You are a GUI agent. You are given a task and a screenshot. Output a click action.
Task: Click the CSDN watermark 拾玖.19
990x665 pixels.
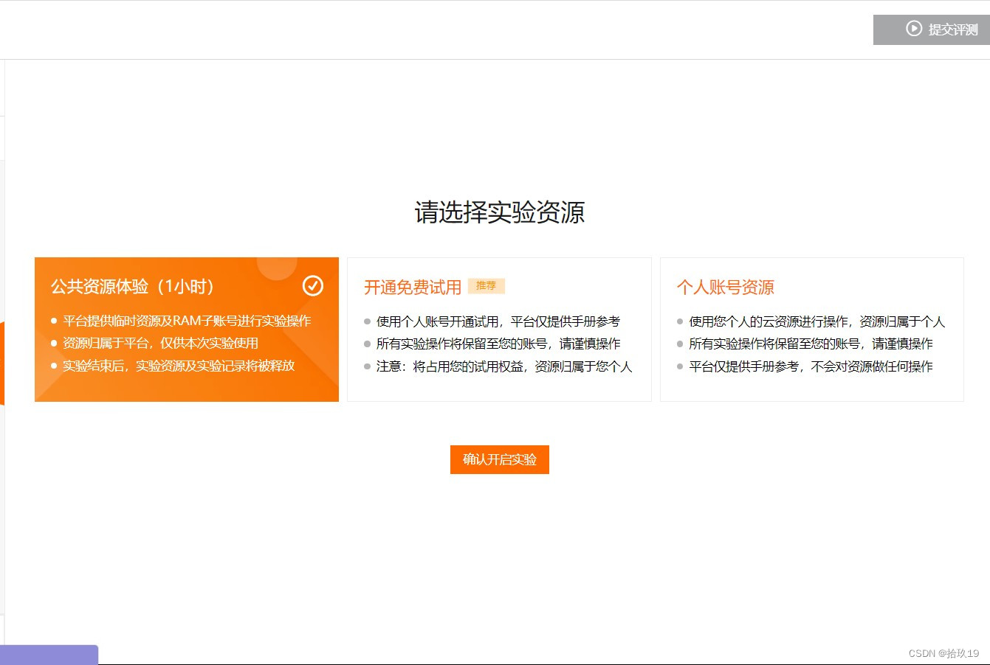click(x=943, y=652)
